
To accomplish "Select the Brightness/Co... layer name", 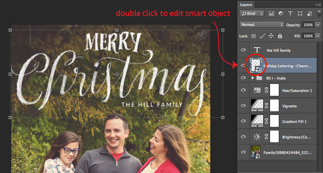I will [296, 137].
